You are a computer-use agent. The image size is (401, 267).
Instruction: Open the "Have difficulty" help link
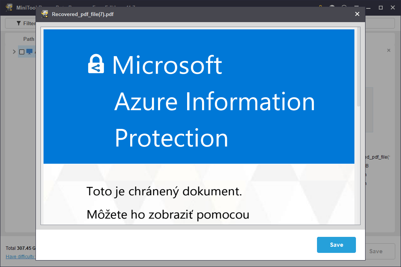click(x=21, y=256)
